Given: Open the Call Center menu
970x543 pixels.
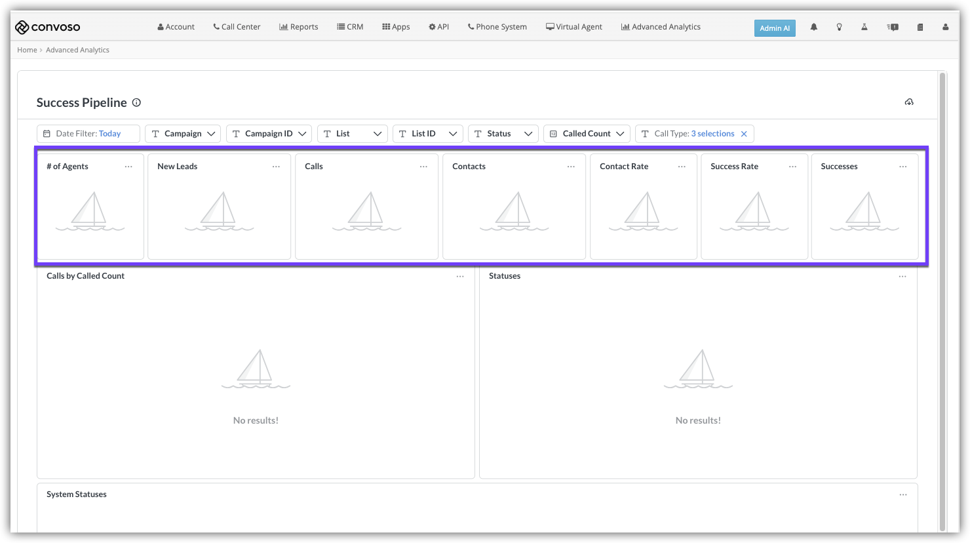Looking at the screenshot, I should (237, 27).
